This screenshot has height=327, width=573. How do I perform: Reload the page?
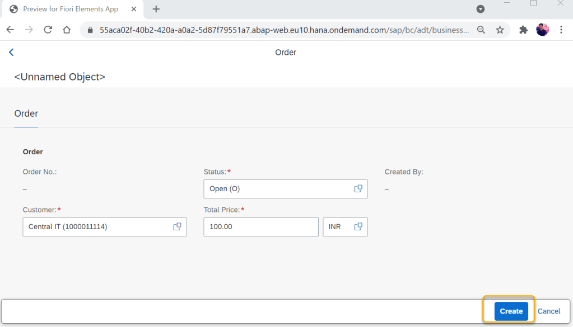48,30
